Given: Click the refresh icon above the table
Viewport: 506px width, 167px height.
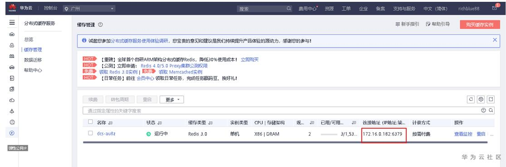Looking at the screenshot, I should [471, 99].
